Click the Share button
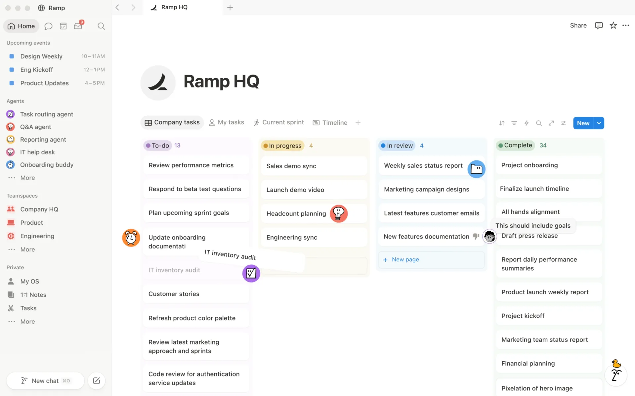This screenshot has height=396, width=635. click(578, 25)
